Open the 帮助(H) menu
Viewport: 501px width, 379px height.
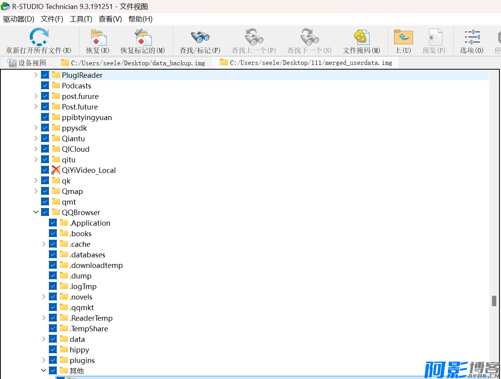(x=141, y=19)
